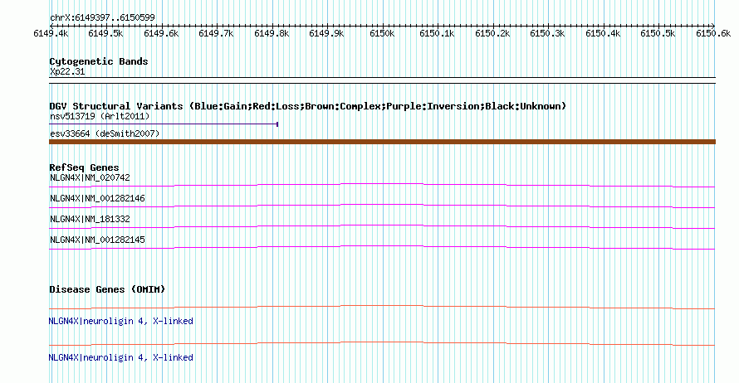The height and width of the screenshot is (383, 739).
Task: Click the first OMIM orange gene line
Action: (x=382, y=308)
